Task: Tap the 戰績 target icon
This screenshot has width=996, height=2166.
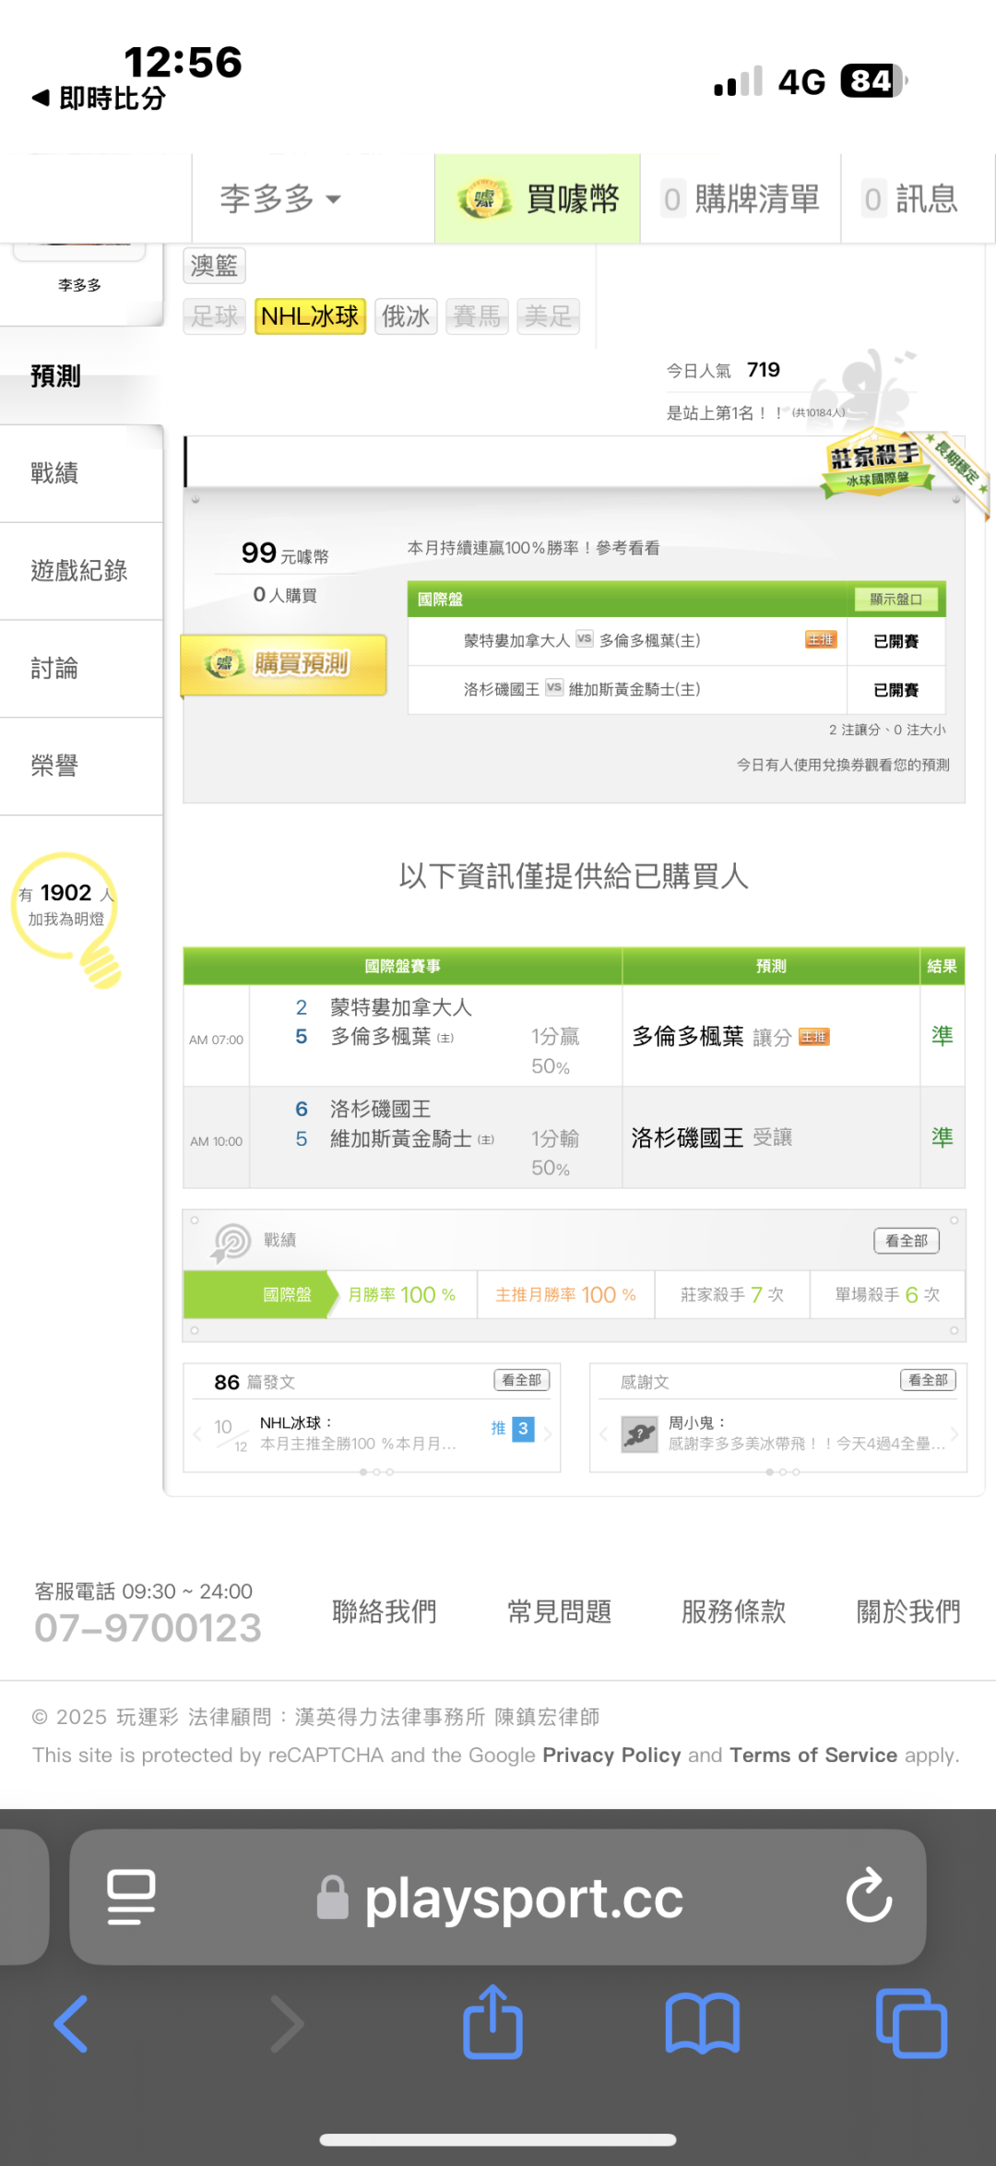Action: click(231, 1242)
